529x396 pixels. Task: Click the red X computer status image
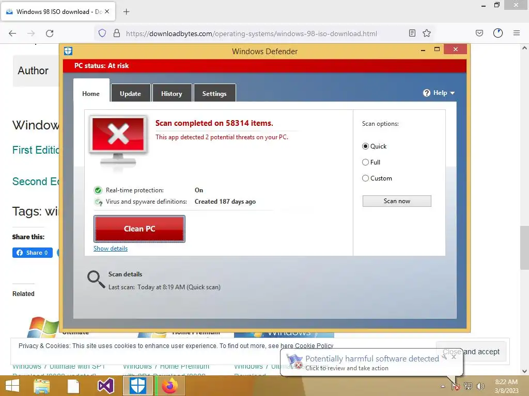[x=118, y=141]
